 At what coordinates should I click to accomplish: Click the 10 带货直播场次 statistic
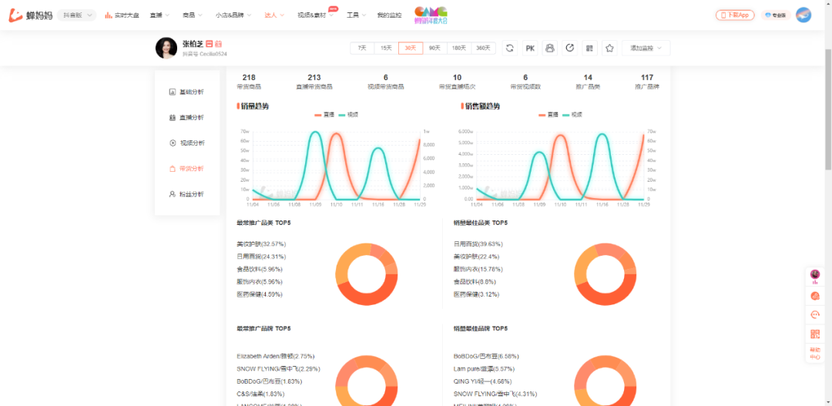click(x=458, y=82)
